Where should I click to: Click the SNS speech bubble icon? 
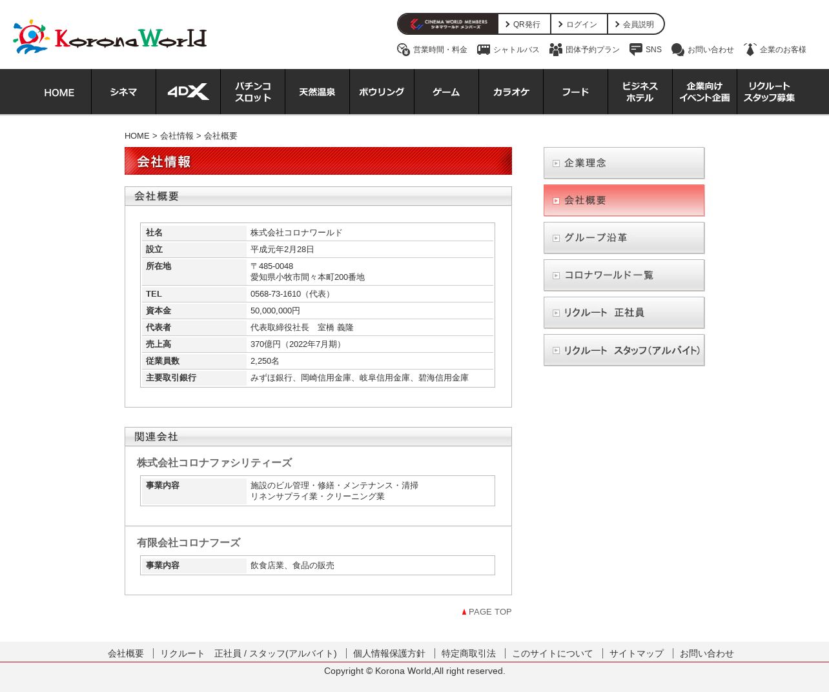[x=636, y=50]
